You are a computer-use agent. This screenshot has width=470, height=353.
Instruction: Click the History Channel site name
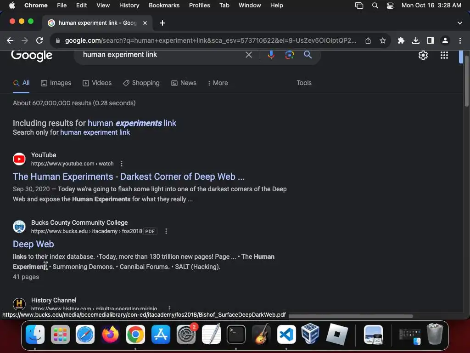pos(54,300)
